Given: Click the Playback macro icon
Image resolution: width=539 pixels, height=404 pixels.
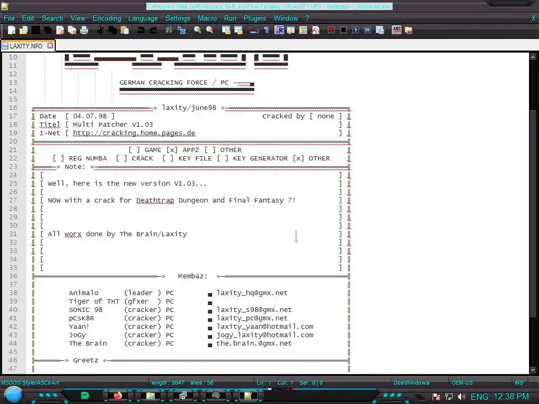Looking at the screenshot, I should pyautogui.click(x=355, y=30).
